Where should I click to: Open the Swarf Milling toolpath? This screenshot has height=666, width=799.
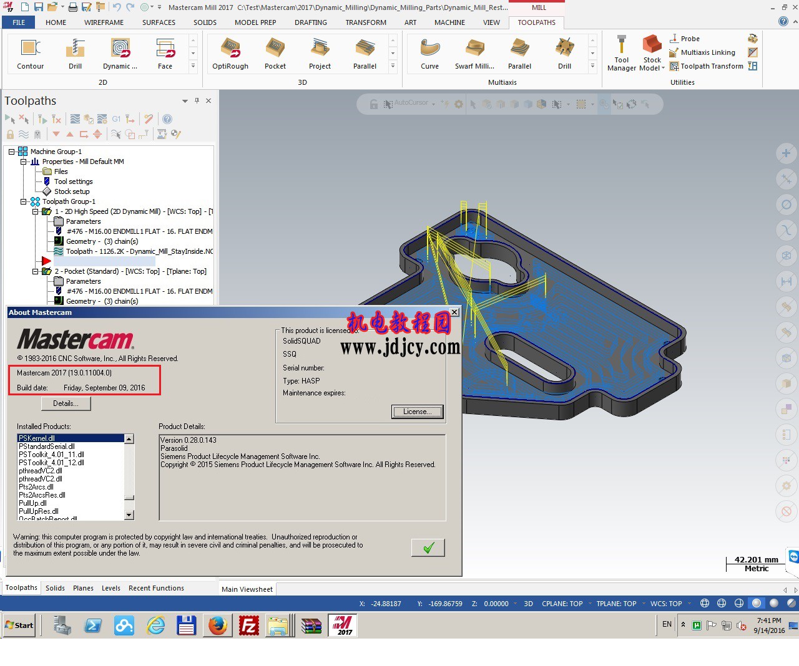pyautogui.click(x=474, y=54)
